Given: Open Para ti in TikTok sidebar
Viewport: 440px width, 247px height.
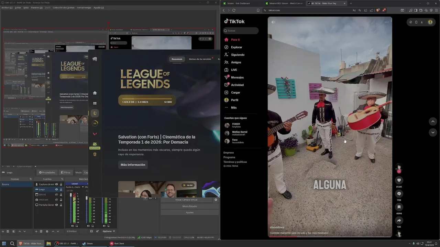Looking at the screenshot, I should click(x=235, y=40).
